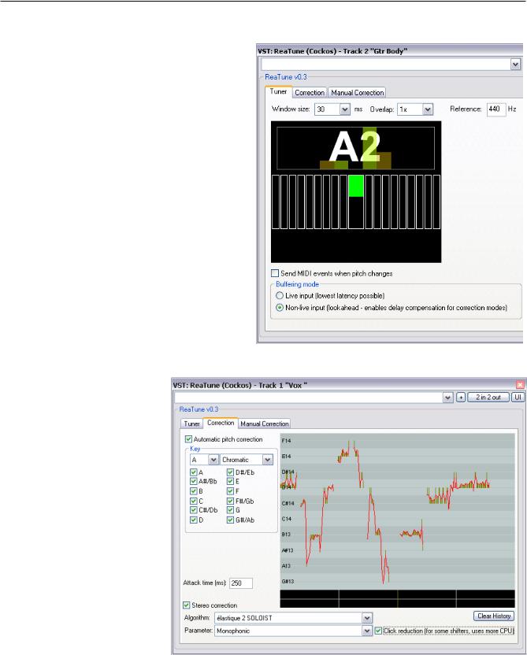
Task: Open the 2 in 2 out routing button
Action: pyautogui.click(x=488, y=398)
